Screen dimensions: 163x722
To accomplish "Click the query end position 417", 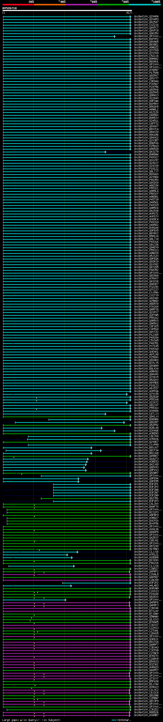I will coord(128,13).
